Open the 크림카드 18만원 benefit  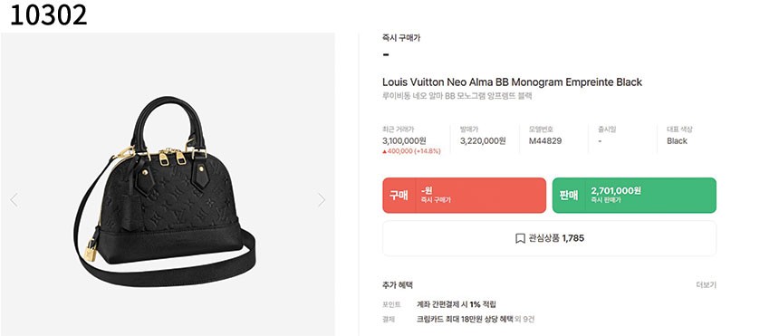coord(466,320)
